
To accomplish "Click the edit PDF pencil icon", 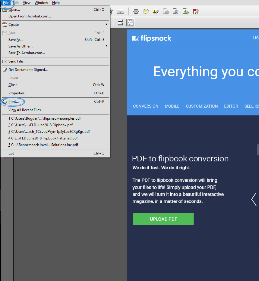I will tap(195, 12).
